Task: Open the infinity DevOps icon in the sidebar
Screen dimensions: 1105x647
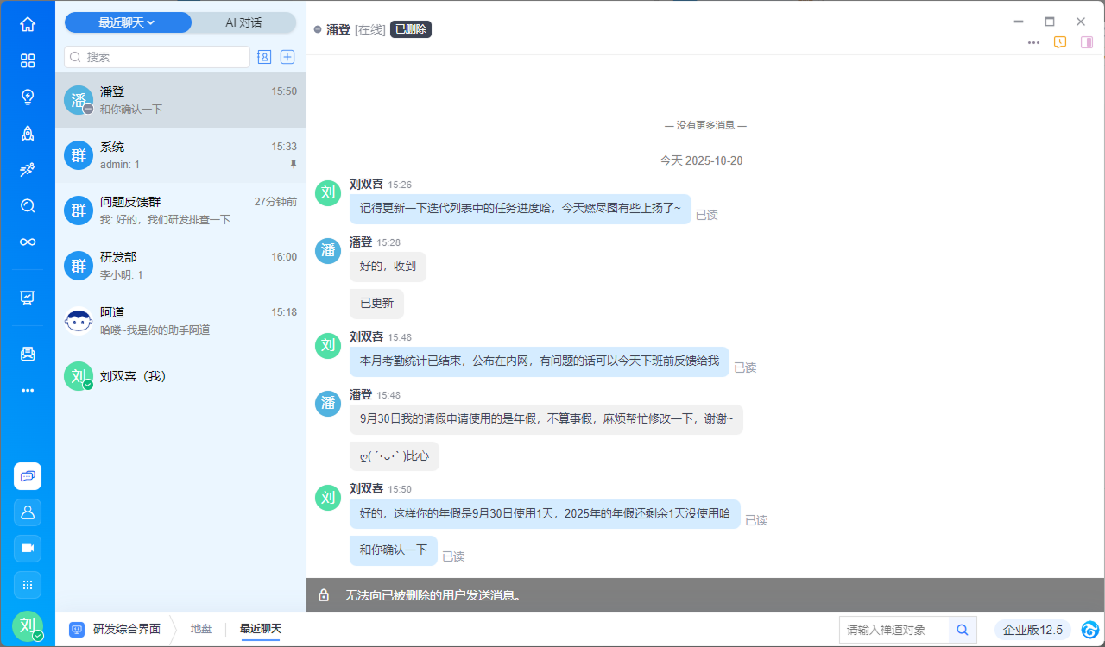Action: click(x=28, y=242)
